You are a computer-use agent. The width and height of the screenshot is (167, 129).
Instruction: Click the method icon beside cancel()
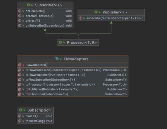[20, 116]
